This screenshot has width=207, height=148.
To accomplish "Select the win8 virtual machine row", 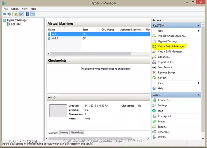I will point(99,34).
